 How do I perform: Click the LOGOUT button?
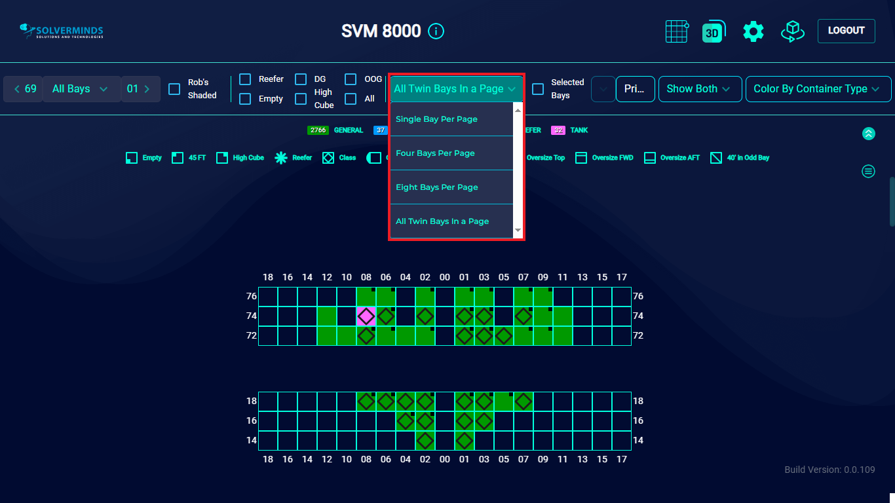click(x=847, y=31)
